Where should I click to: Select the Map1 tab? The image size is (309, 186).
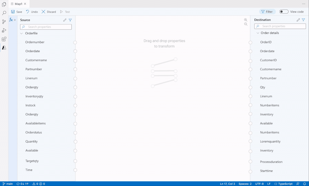[19, 4]
